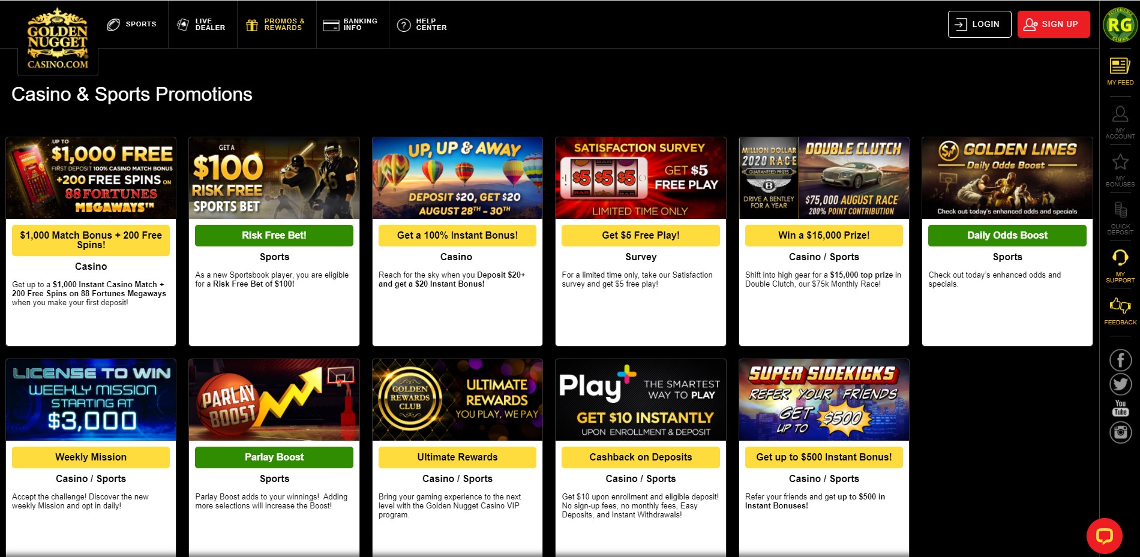
Task: Click the credit card Banking icon
Action: 331,25
